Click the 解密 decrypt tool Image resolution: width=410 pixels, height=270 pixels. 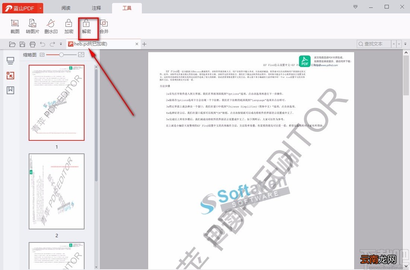coord(86,27)
